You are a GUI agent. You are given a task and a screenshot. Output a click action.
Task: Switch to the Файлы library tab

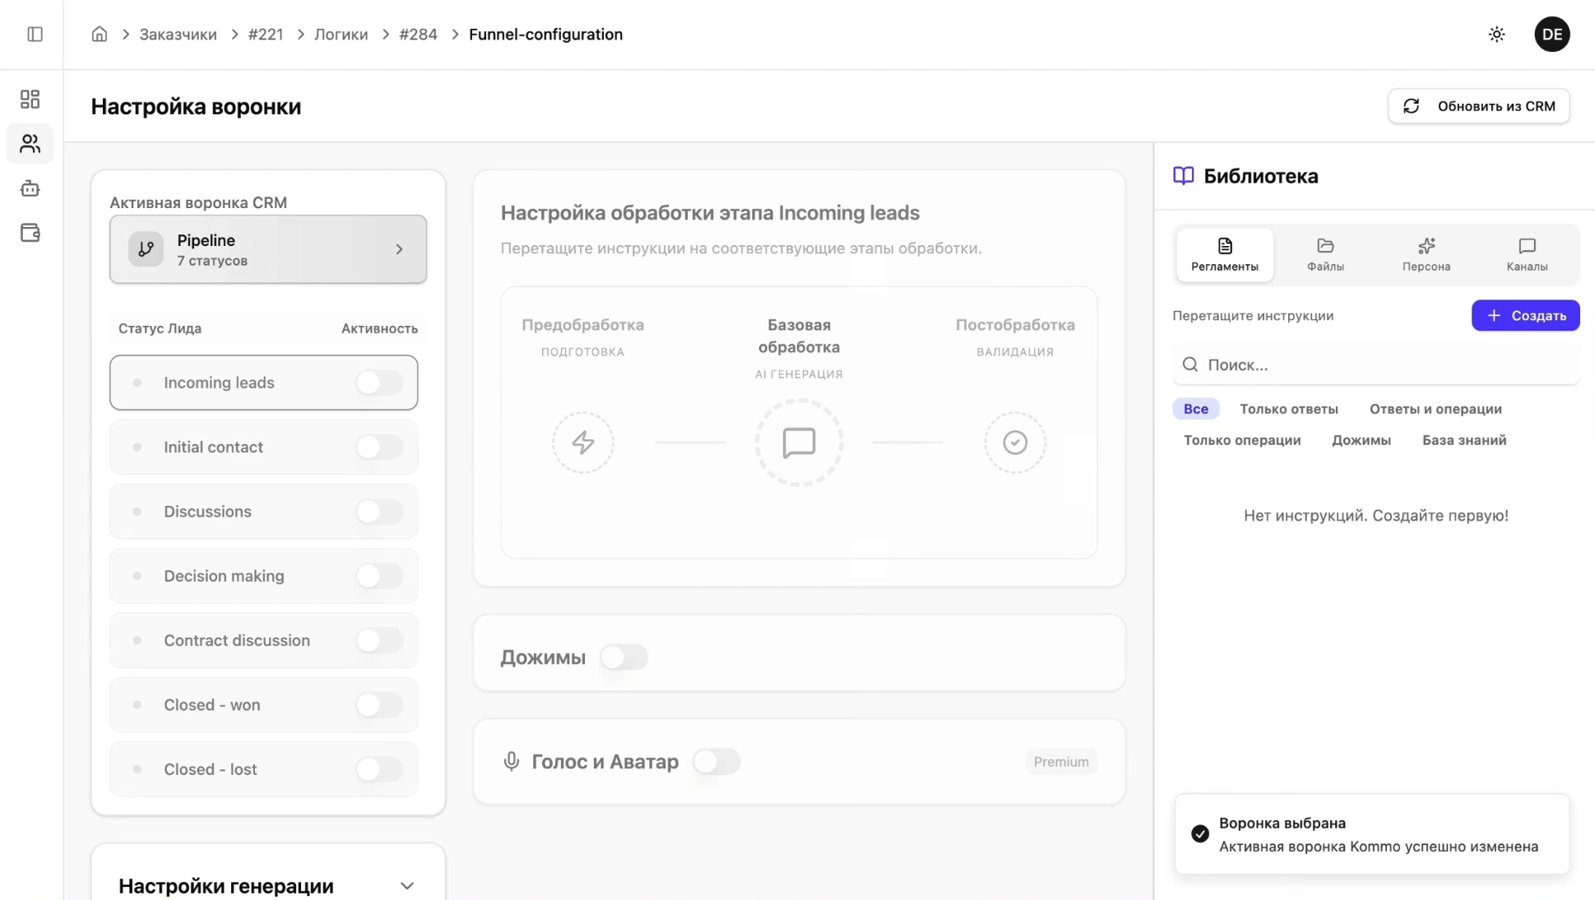(1324, 254)
